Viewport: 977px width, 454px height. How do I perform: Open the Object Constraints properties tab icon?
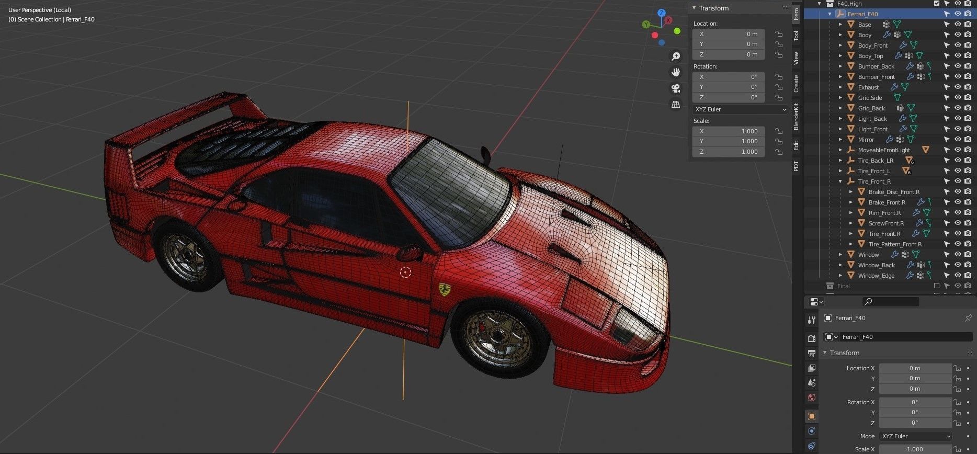[812, 446]
